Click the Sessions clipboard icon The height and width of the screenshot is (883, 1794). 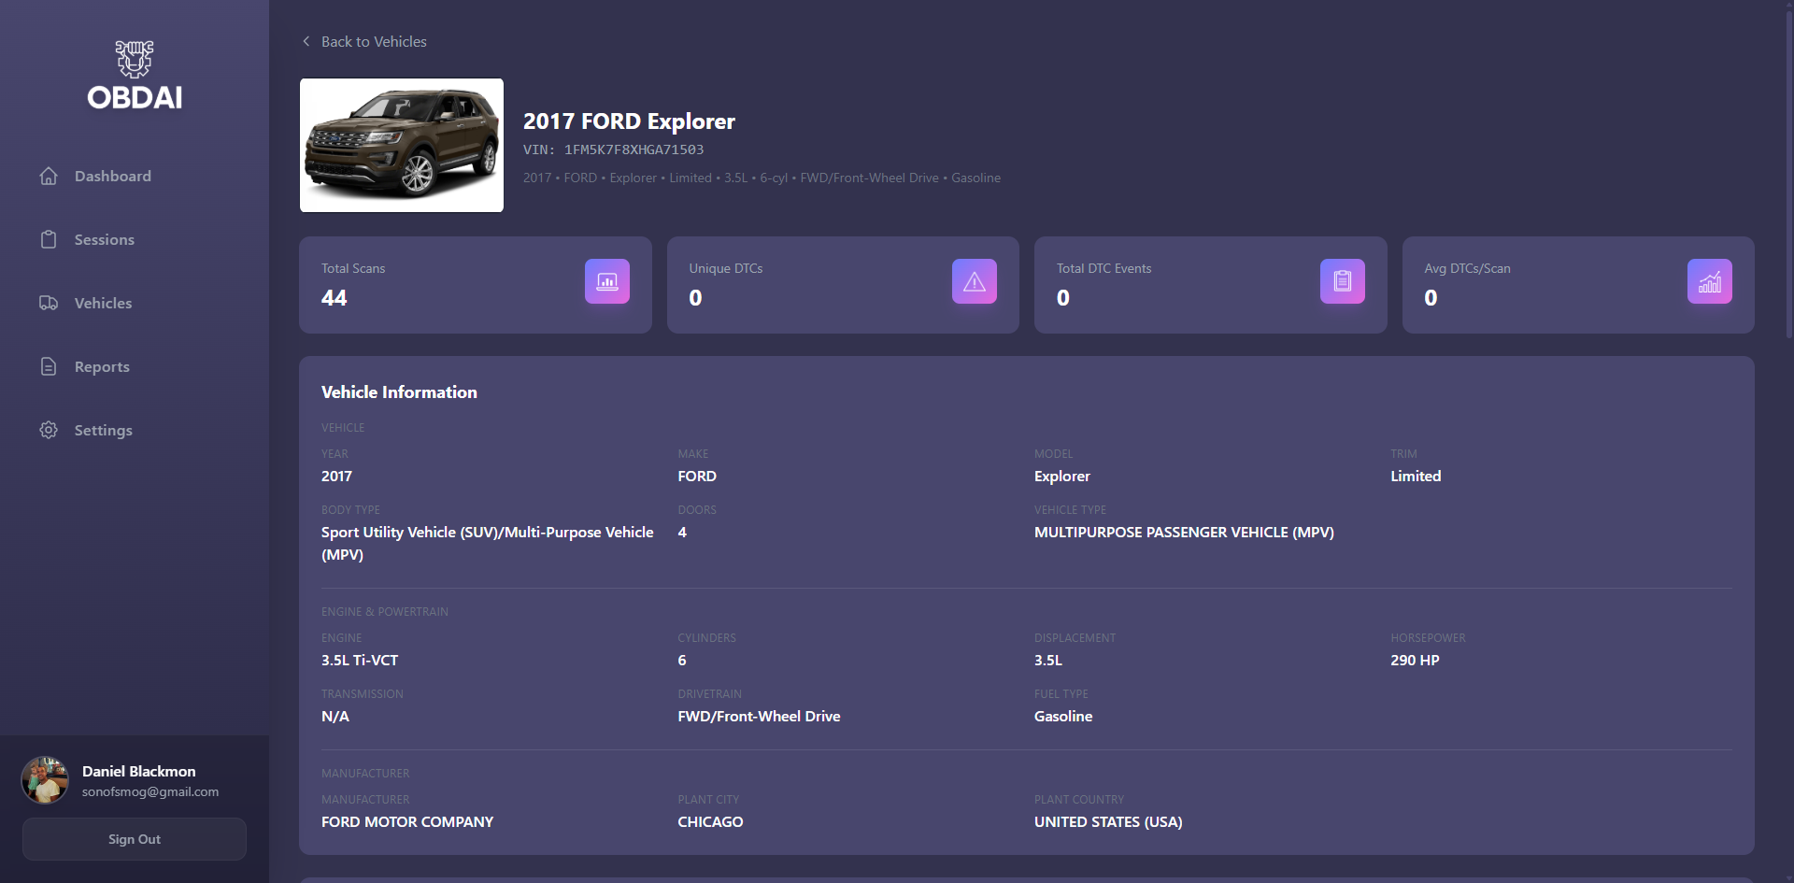[x=49, y=239]
